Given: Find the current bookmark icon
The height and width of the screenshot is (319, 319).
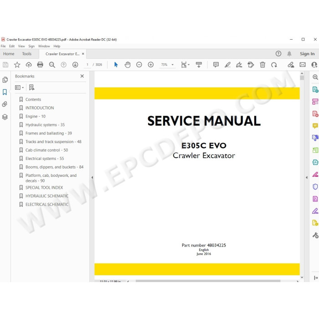Looking at the screenshot, I should pos(31,87).
